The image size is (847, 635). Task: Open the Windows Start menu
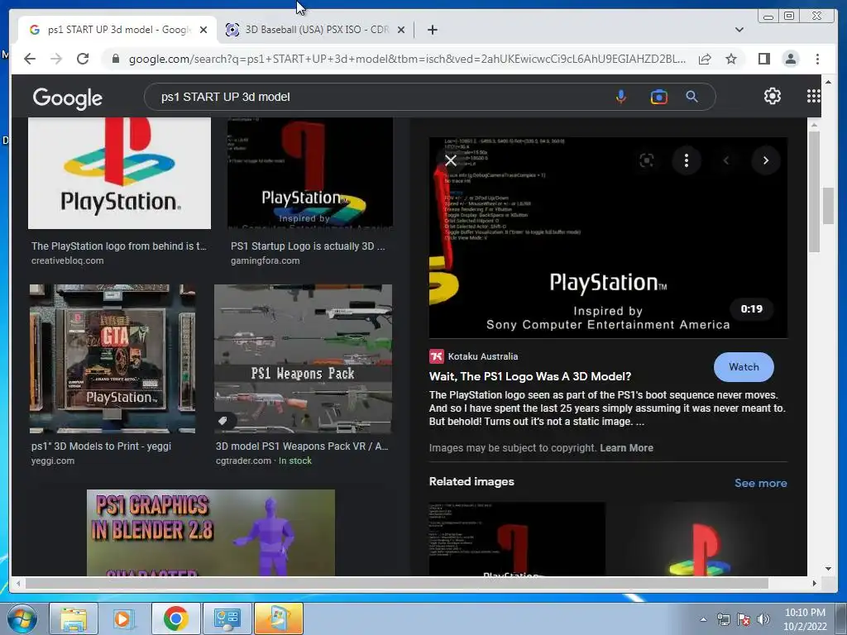(21, 618)
